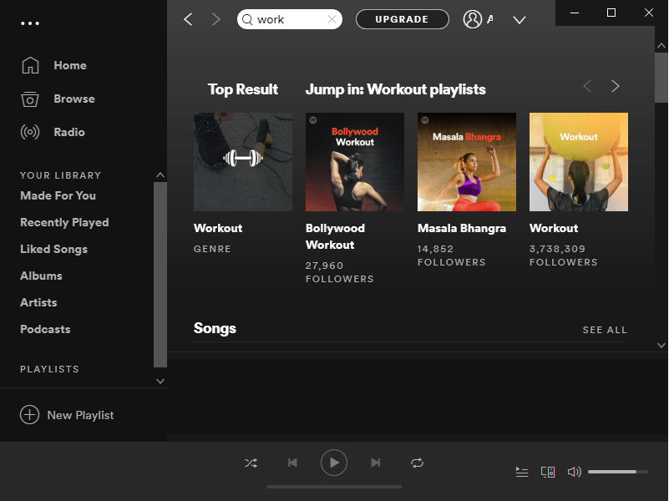Toggle repeat mode
Image resolution: width=669 pixels, height=501 pixels.
tap(418, 463)
